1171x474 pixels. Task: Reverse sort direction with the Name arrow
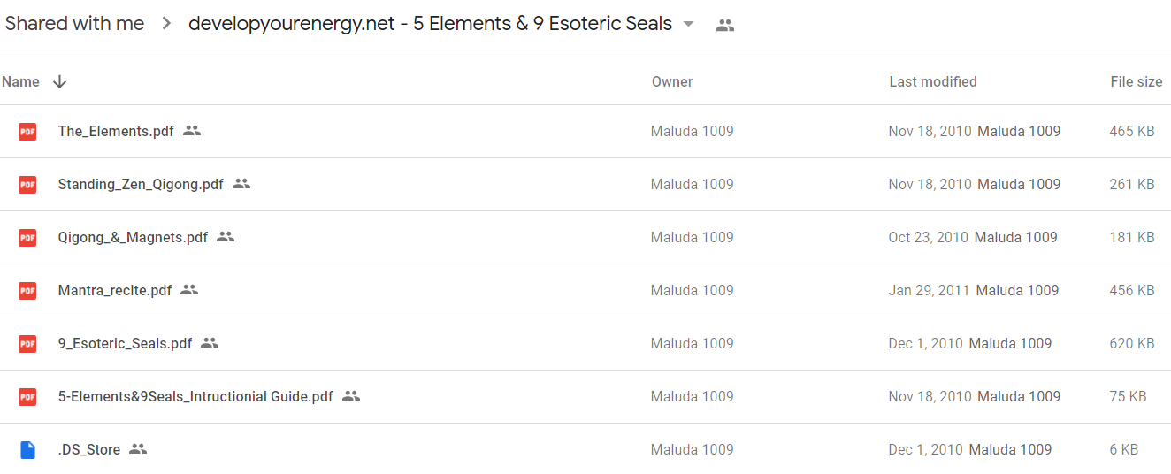pos(59,81)
